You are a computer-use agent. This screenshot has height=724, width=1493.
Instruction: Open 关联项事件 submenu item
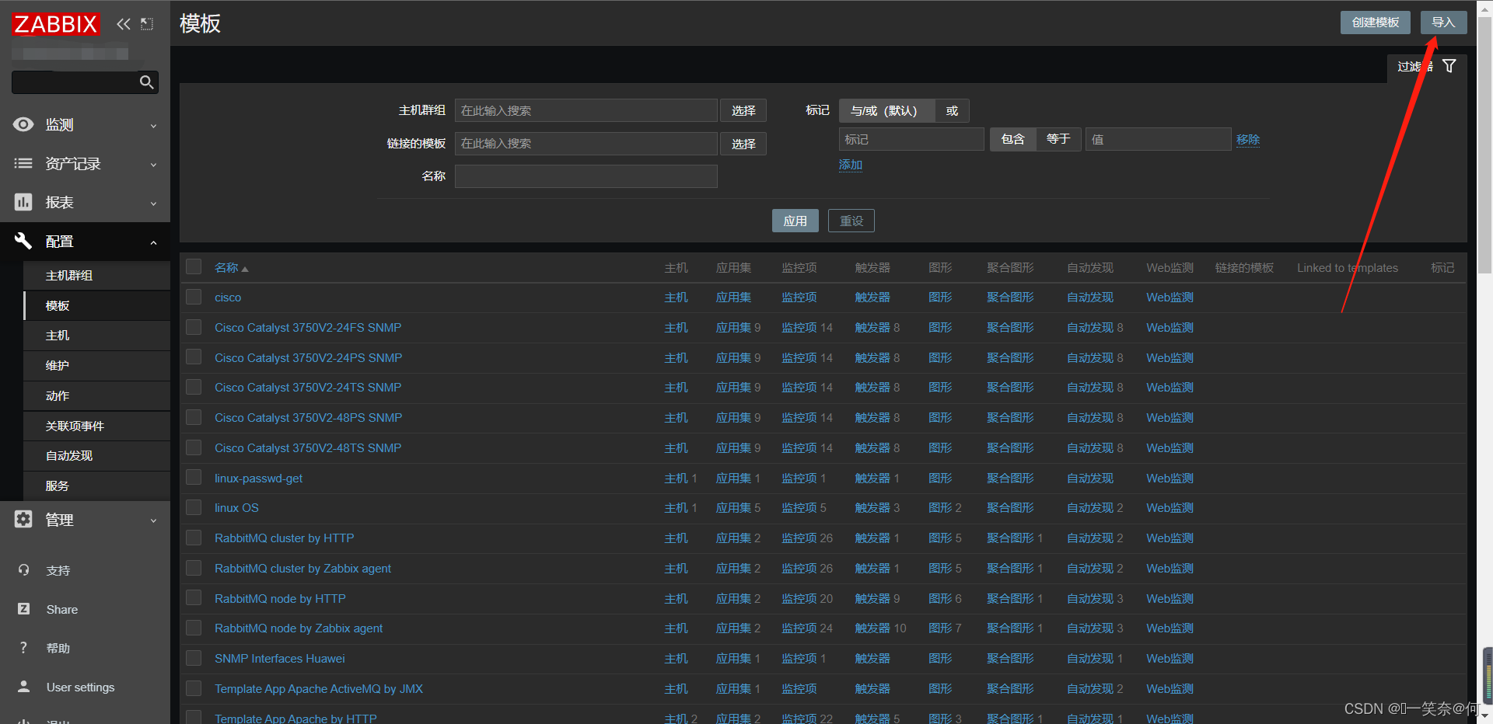click(x=97, y=426)
